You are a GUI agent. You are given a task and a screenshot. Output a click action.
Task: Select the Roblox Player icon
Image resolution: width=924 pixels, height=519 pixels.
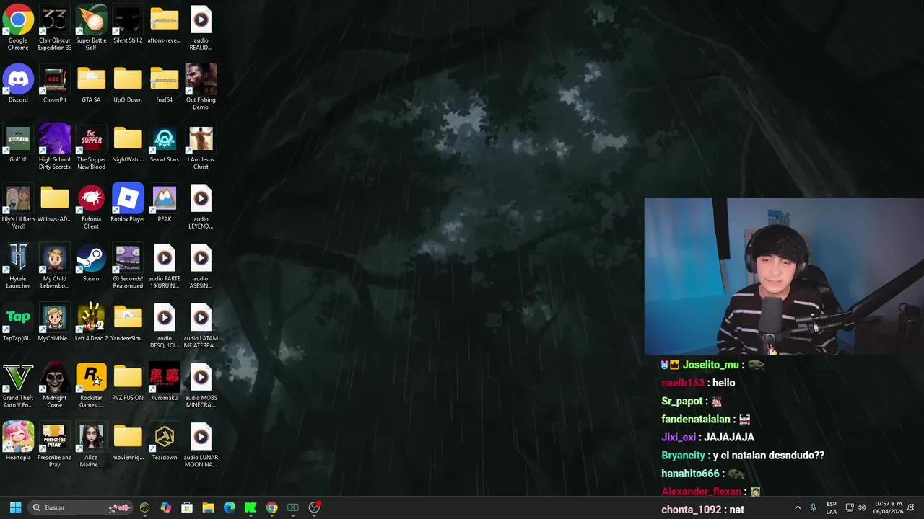point(128,204)
